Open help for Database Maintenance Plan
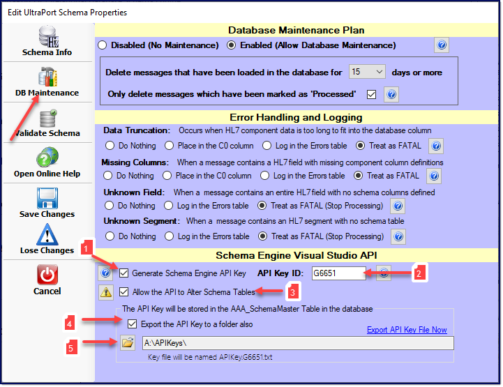This screenshot has height=387, width=503. [x=442, y=45]
